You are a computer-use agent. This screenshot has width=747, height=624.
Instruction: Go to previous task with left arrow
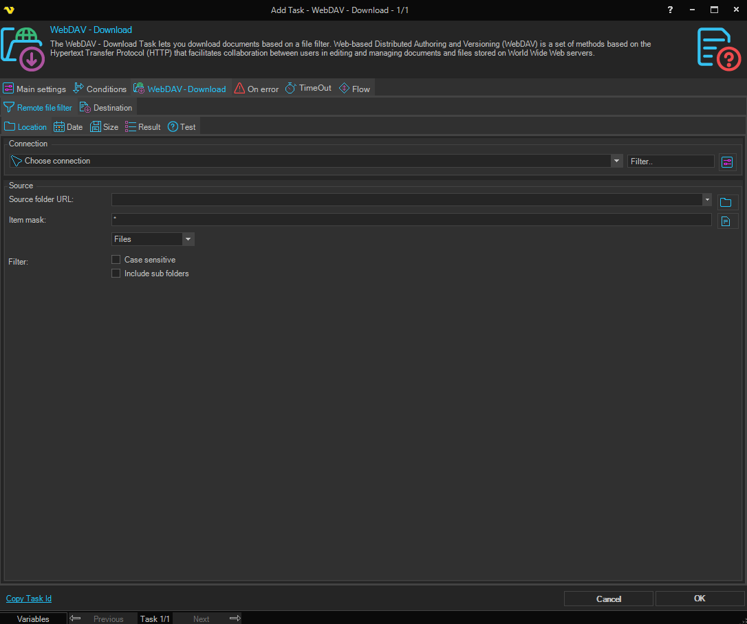[75, 619]
